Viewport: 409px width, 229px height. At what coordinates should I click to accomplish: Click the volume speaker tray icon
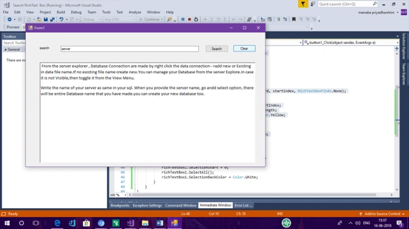pyautogui.click(x=358, y=223)
